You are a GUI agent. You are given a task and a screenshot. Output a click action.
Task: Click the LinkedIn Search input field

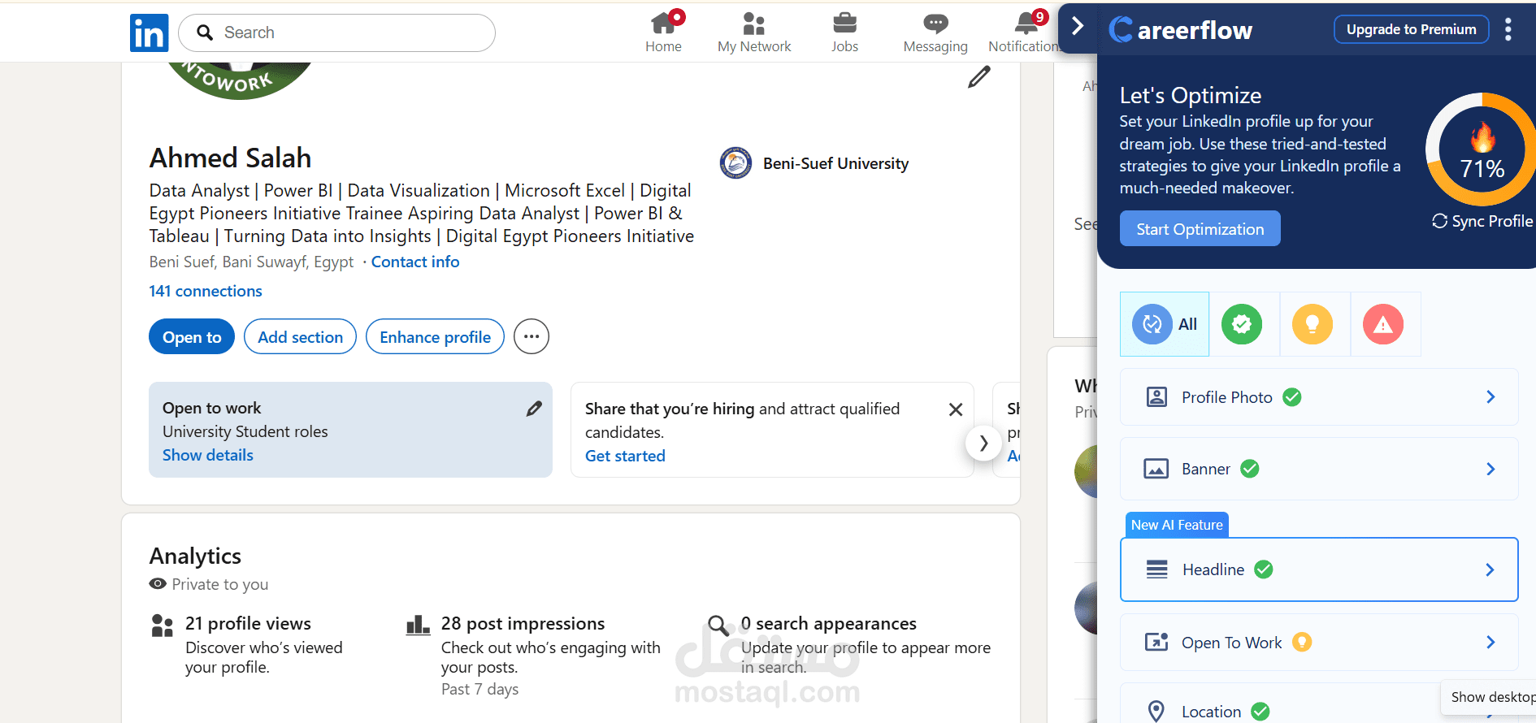tap(336, 32)
